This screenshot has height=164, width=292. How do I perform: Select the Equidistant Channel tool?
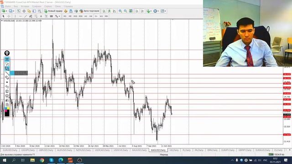tap(31, 16)
